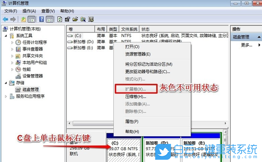Screen dimensions: 262x162
Task: Click 更多... in the actions pane
Action: click(247, 45)
